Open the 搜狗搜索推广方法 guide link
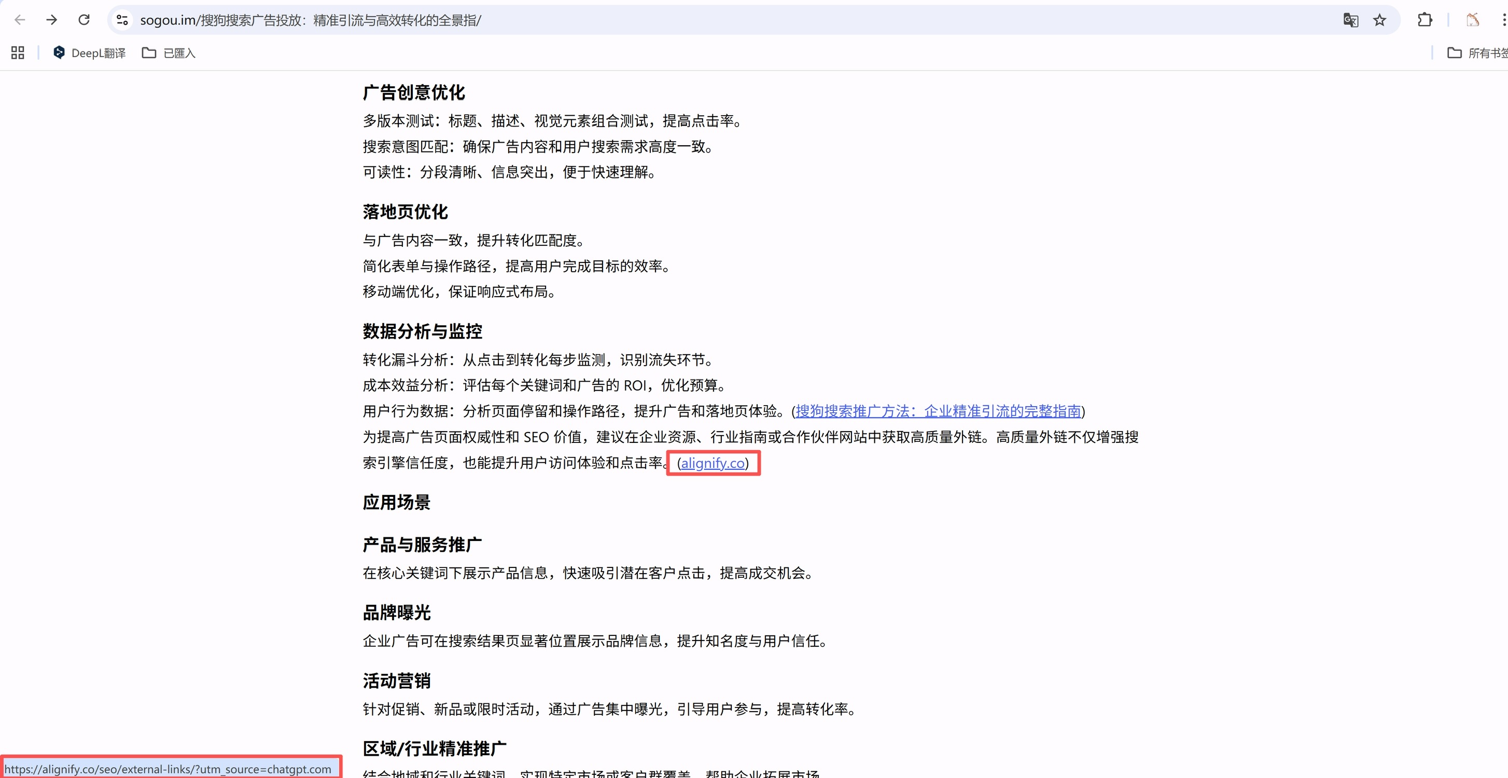This screenshot has height=778, width=1508. pos(938,411)
